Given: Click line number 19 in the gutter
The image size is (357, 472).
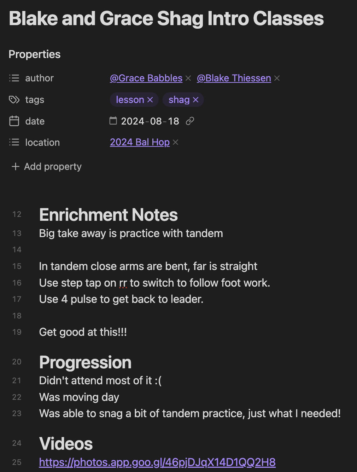Looking at the screenshot, I should click(x=17, y=332).
